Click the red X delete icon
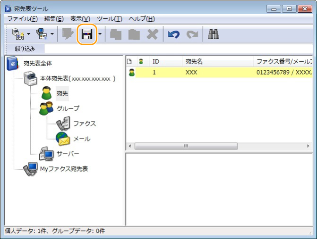 [x=152, y=34]
